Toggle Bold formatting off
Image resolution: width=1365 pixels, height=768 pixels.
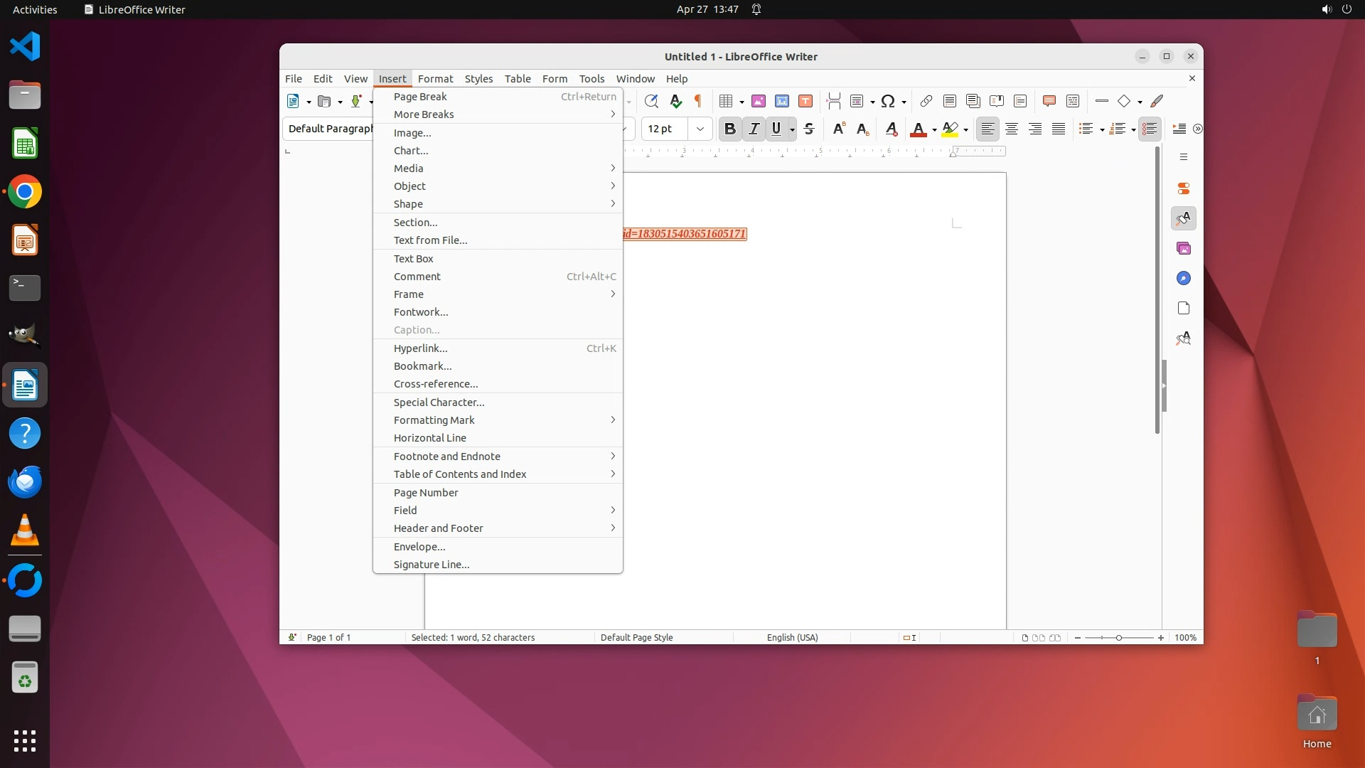[x=729, y=129]
